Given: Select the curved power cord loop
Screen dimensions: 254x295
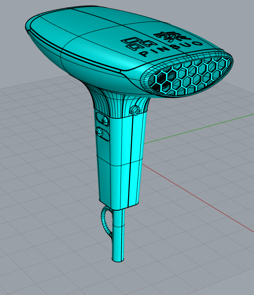Looking at the screenshot, I should click(x=104, y=220).
